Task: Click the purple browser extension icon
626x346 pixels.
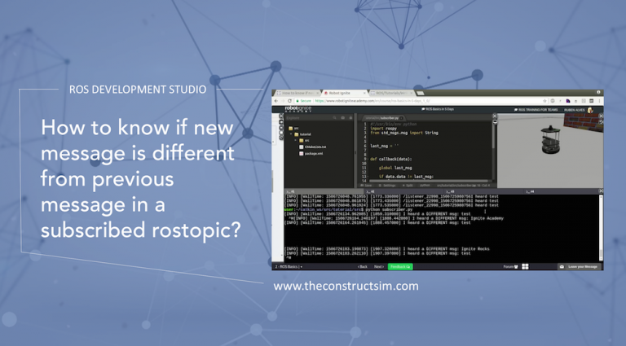Action: tap(568, 101)
